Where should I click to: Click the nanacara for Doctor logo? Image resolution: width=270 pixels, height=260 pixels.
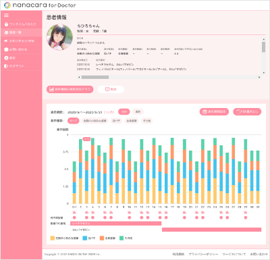[40, 5]
